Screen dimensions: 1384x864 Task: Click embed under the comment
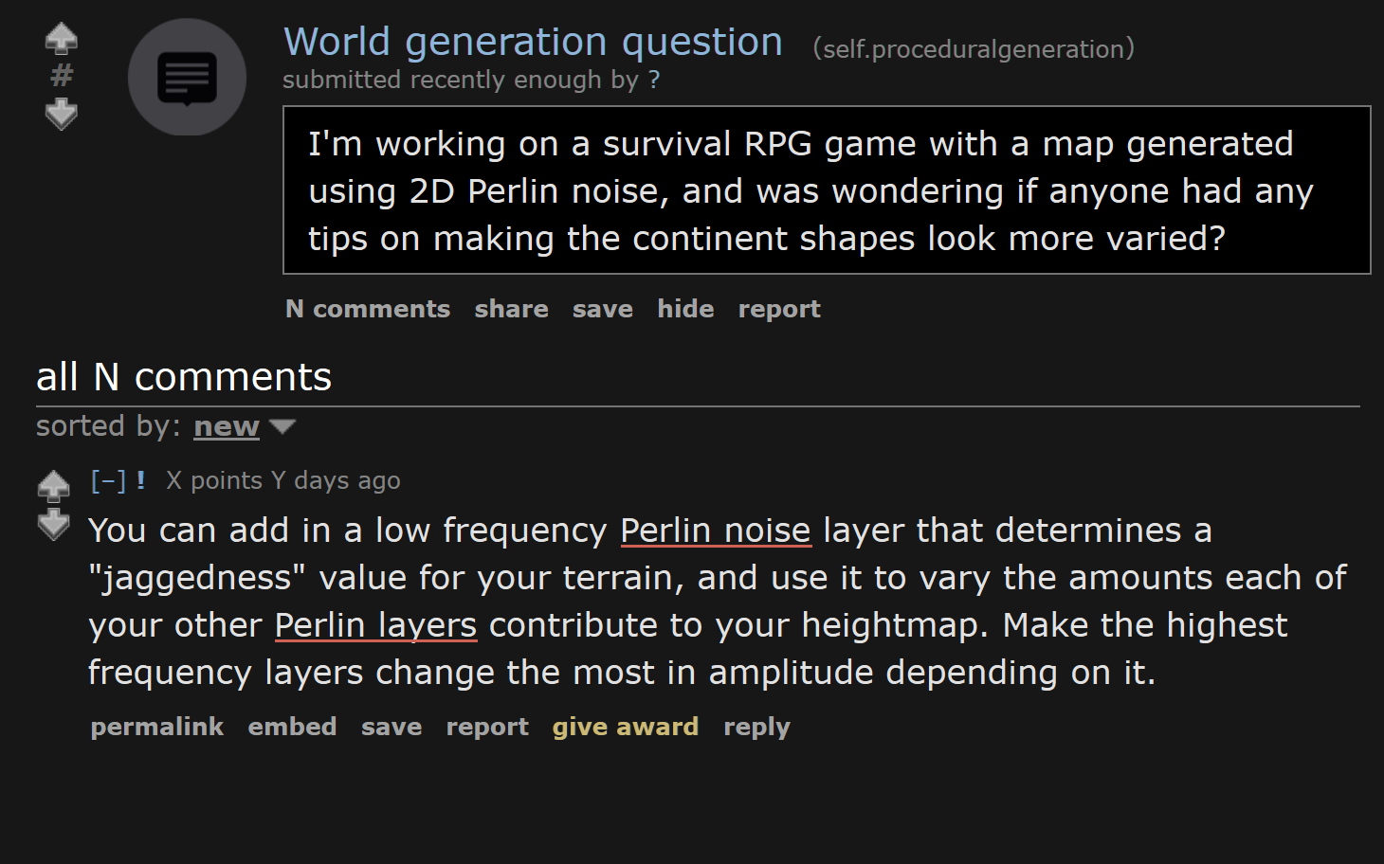pos(293,727)
